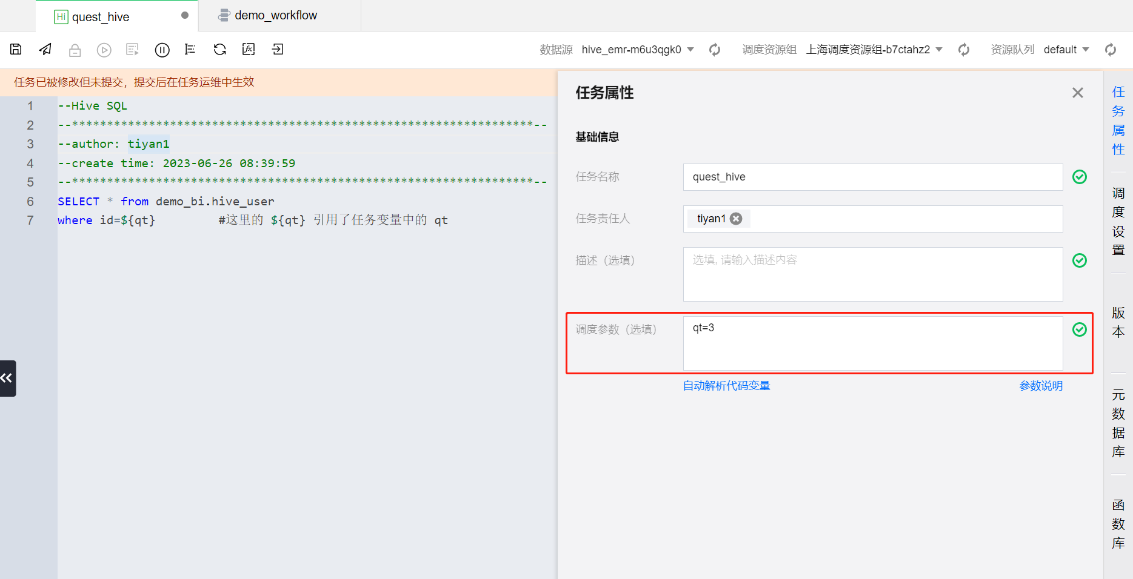Refresh the 调度资源组 list

click(964, 50)
